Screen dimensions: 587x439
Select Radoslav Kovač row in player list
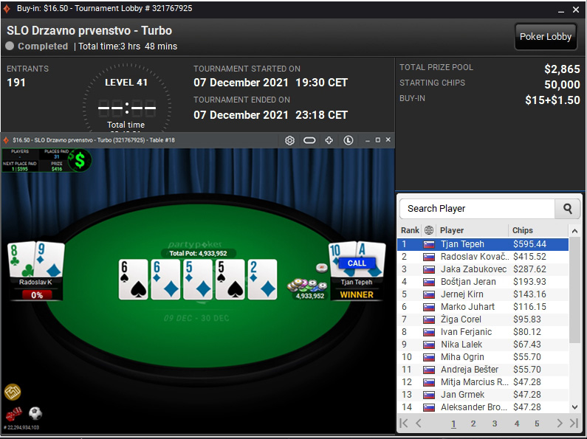click(x=483, y=257)
